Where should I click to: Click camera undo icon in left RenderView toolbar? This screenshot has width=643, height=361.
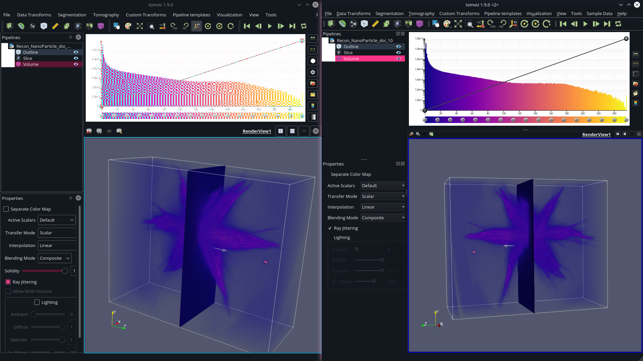coord(89,131)
